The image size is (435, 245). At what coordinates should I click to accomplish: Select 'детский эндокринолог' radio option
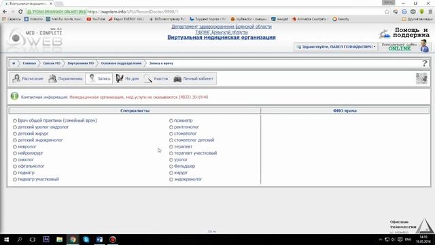coord(15,140)
